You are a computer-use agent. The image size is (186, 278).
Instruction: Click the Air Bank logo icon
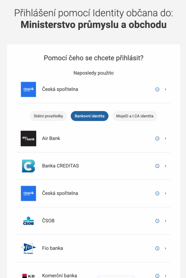click(28, 138)
